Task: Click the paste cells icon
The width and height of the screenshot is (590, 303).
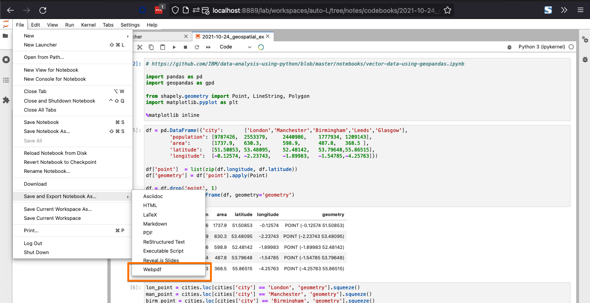Action: [162, 47]
